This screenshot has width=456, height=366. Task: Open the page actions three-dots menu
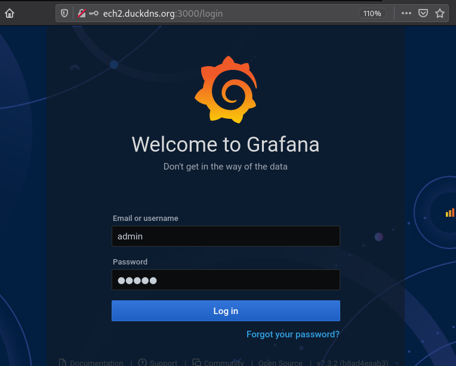tap(406, 13)
